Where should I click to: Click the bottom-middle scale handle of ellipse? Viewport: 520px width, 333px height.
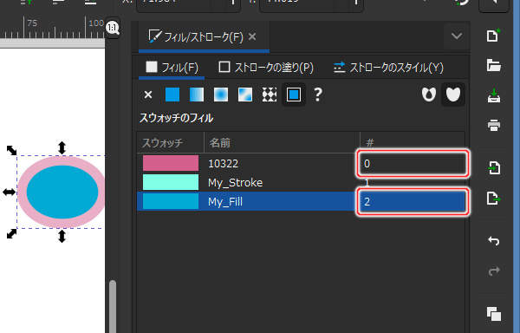62,236
